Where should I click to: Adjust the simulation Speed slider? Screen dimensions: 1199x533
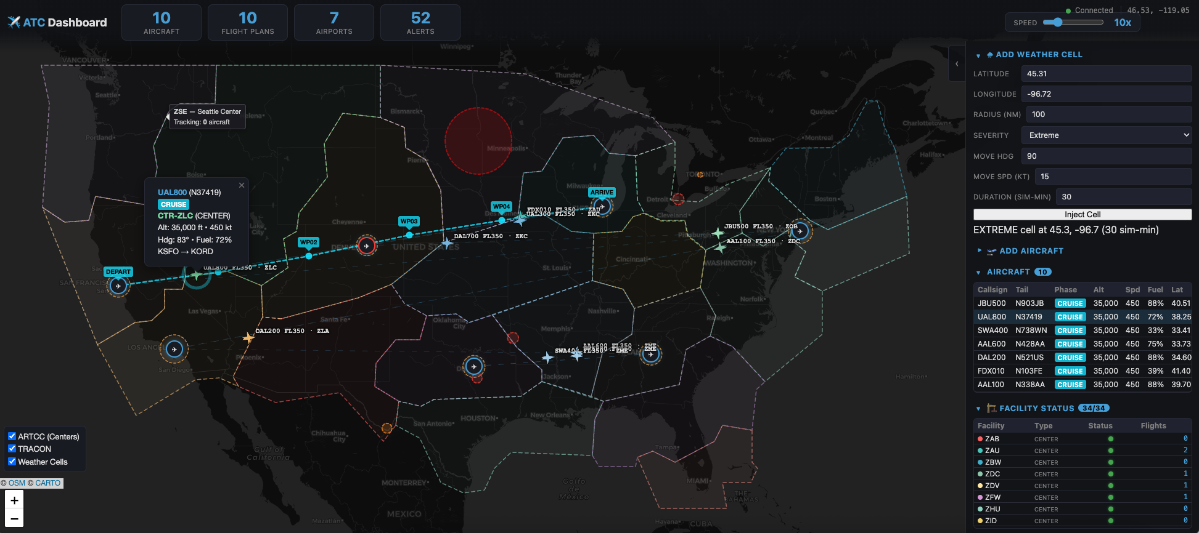tap(1073, 22)
